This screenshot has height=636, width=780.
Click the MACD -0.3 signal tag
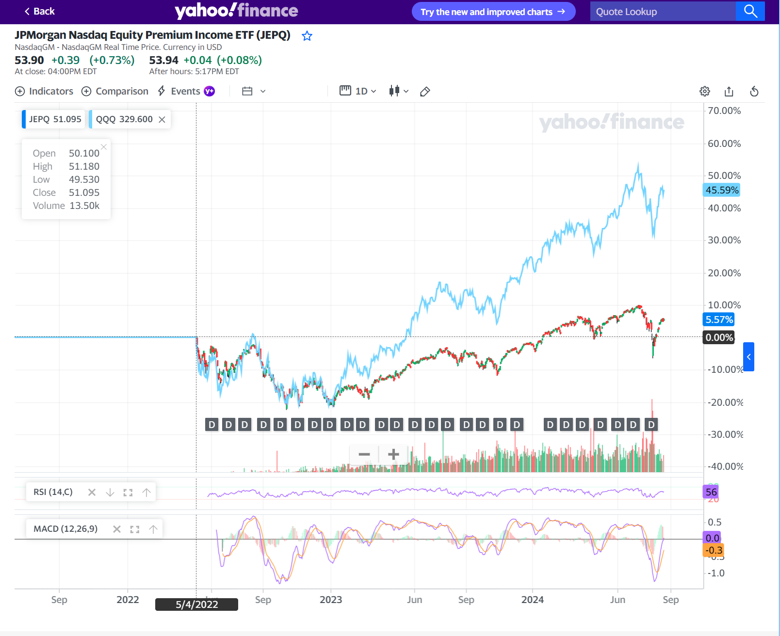[714, 550]
